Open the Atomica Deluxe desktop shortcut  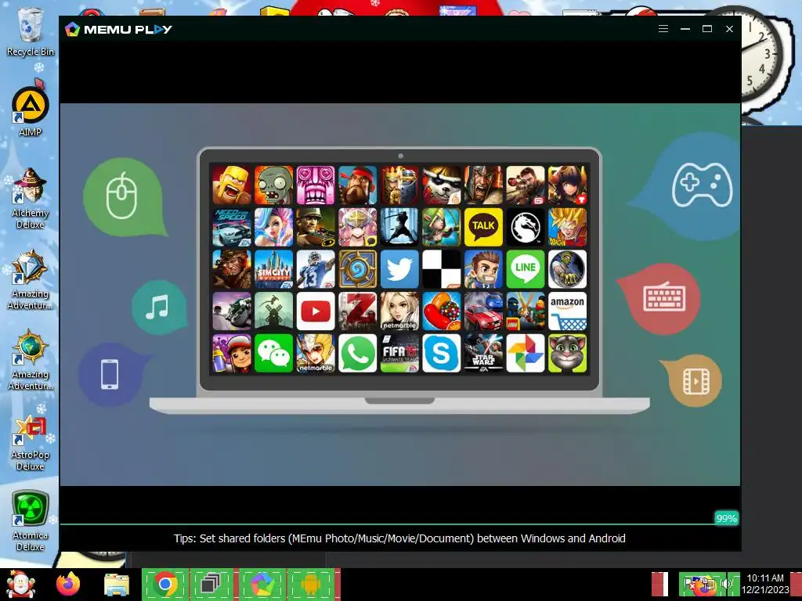coord(31,520)
